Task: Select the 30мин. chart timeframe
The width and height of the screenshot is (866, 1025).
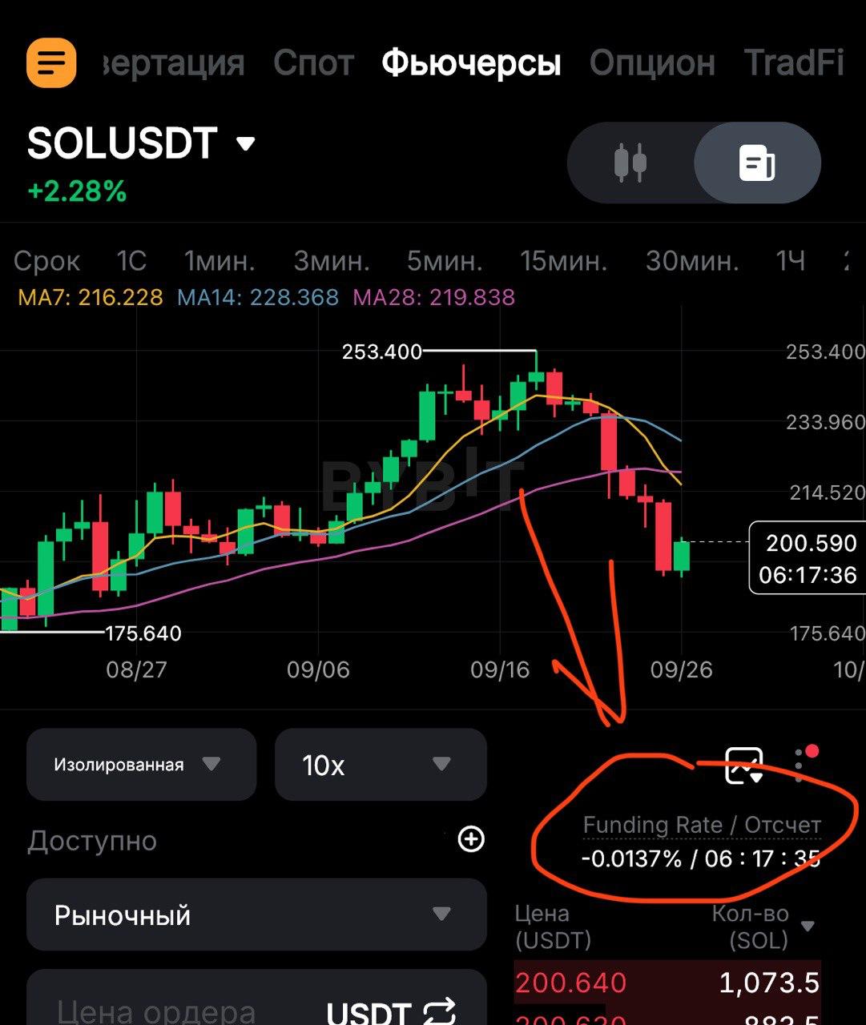Action: click(692, 261)
